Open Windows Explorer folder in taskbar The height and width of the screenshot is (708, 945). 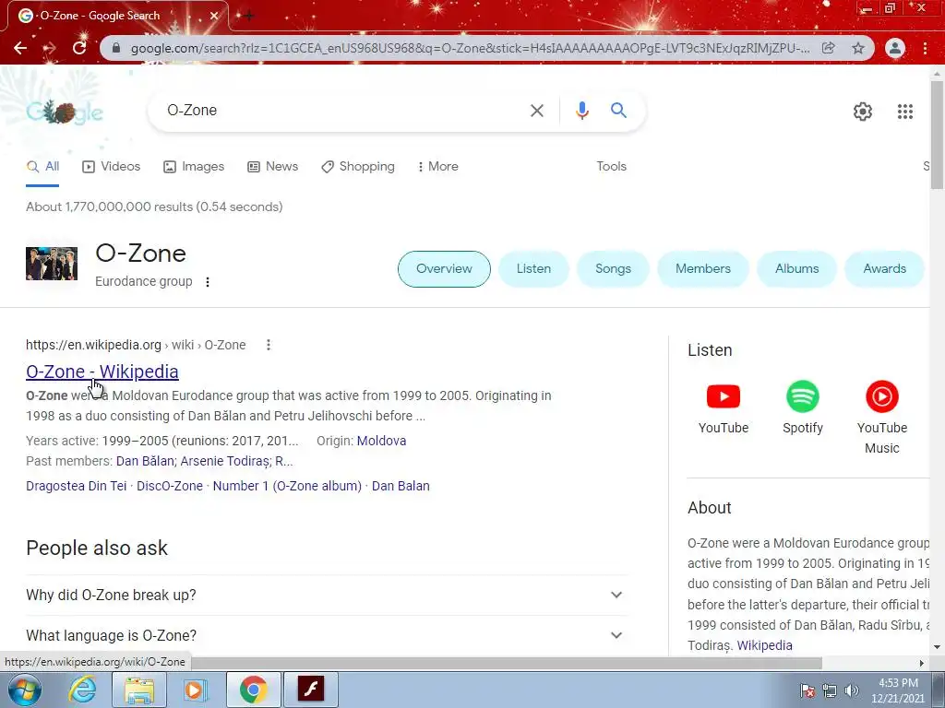coord(139,690)
